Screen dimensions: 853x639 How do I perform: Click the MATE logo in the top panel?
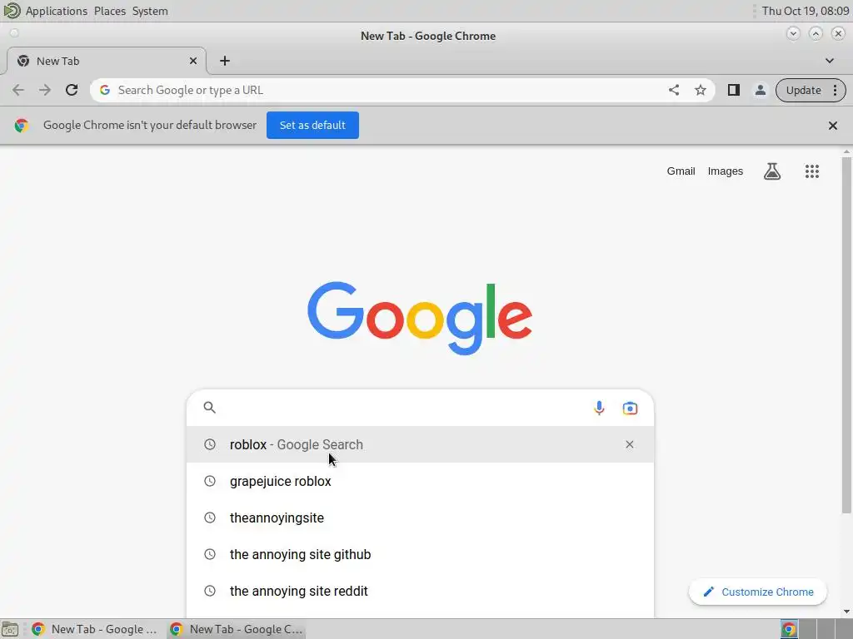(12, 11)
